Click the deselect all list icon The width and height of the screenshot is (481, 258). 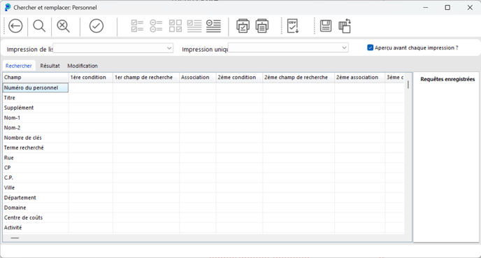pyautogui.click(x=156, y=26)
